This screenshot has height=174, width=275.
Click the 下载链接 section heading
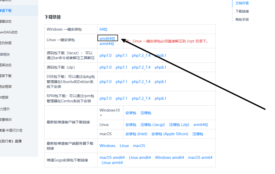[x=53, y=17]
